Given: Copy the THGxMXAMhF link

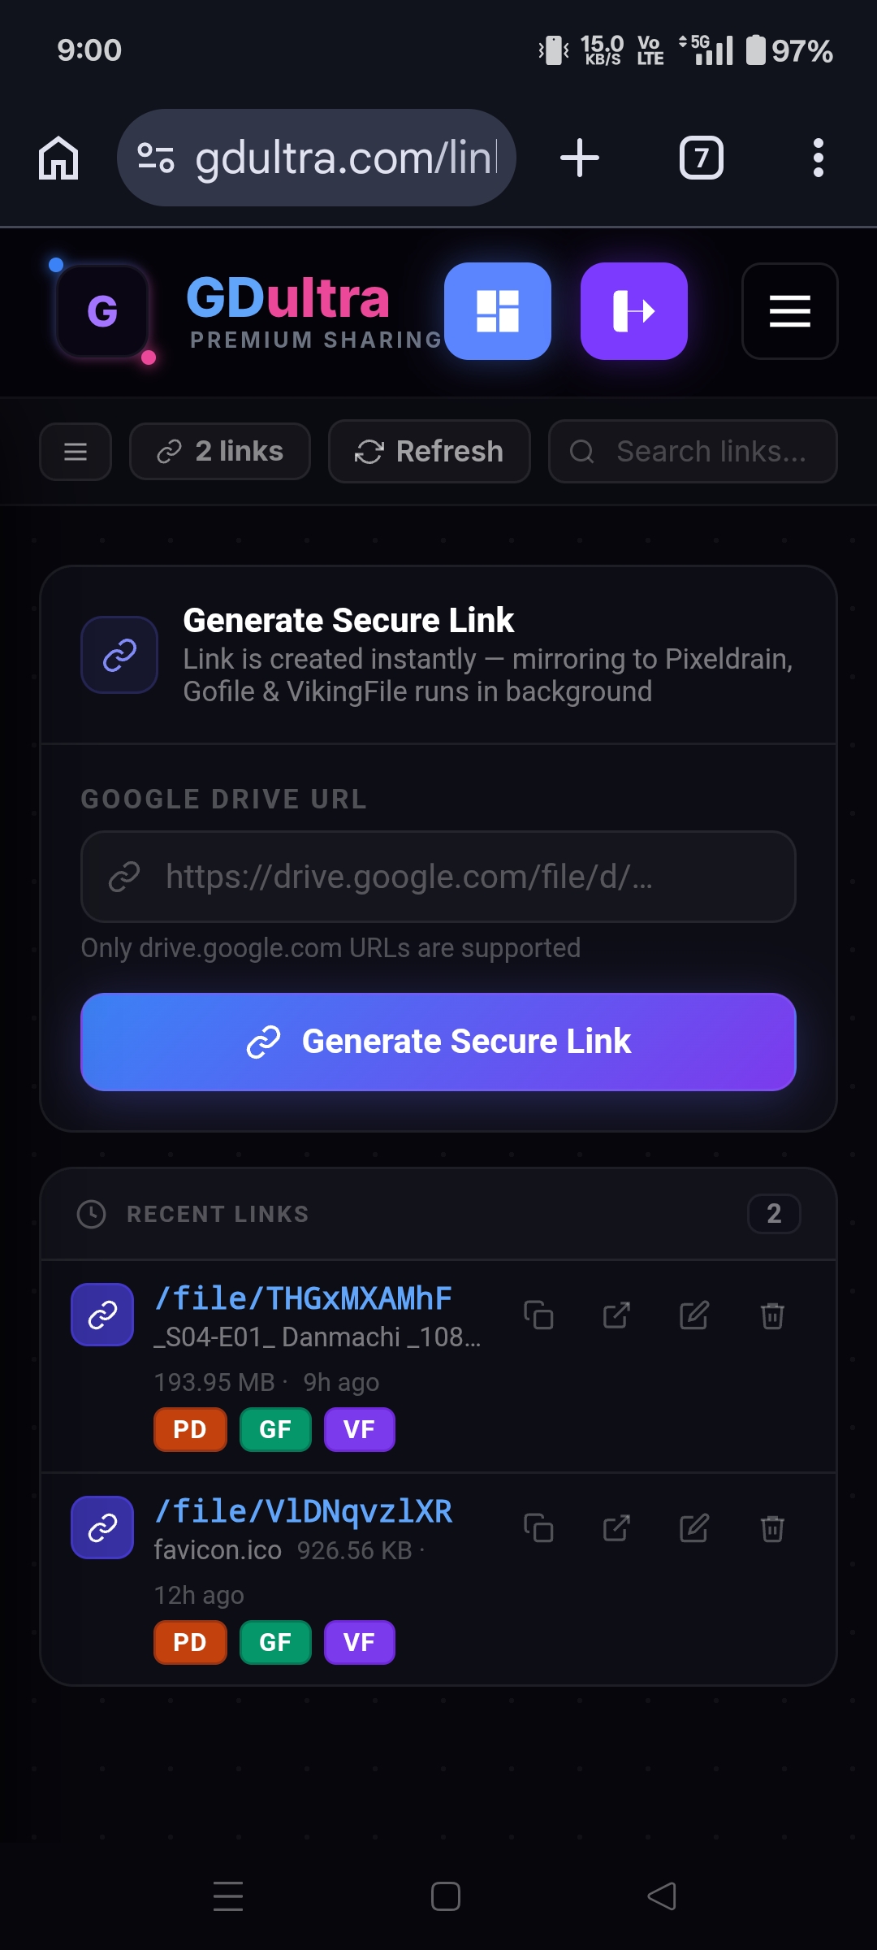Looking at the screenshot, I should click(538, 1315).
